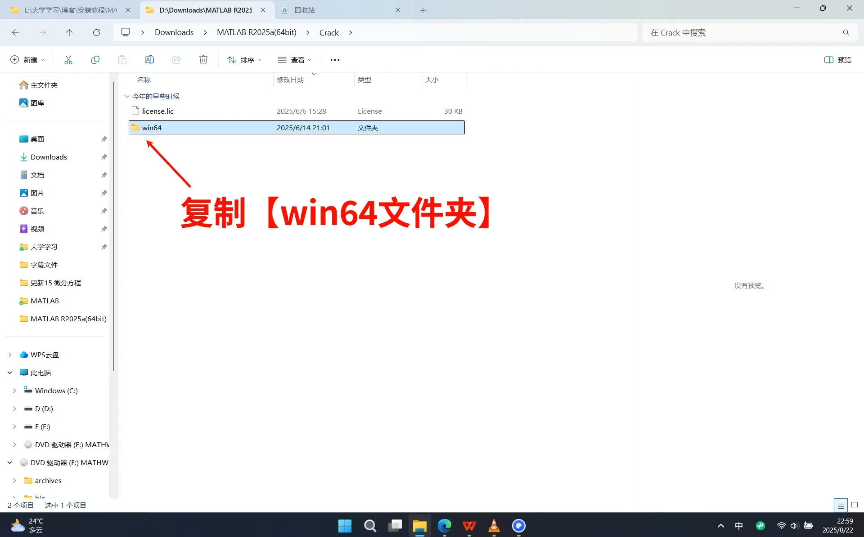Refresh the folder view
Image resolution: width=864 pixels, height=537 pixels.
(96, 32)
